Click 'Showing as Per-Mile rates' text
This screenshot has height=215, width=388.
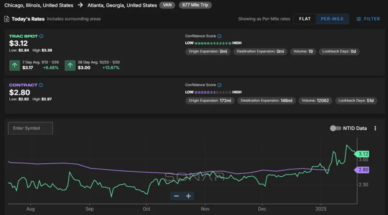[x=264, y=19]
